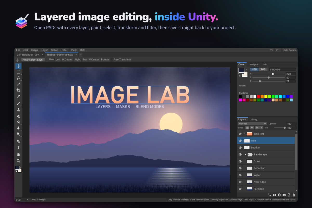This screenshot has height=208, width=312.
Task: Select the Eyedropper tool
Action: [x=18, y=96]
